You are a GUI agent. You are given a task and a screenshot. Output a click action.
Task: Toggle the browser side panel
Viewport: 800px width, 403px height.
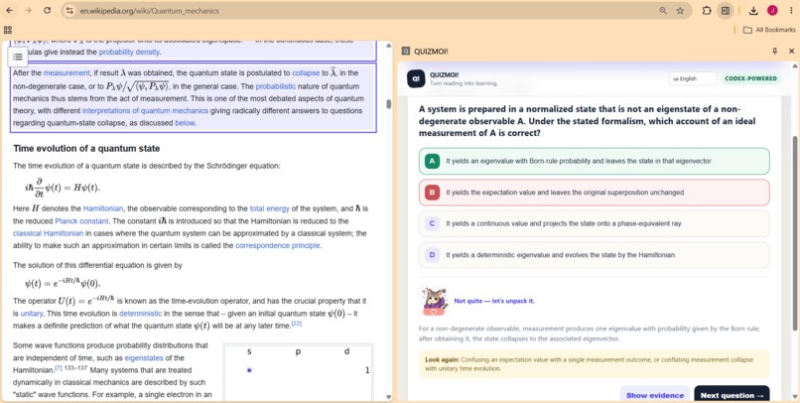click(725, 10)
